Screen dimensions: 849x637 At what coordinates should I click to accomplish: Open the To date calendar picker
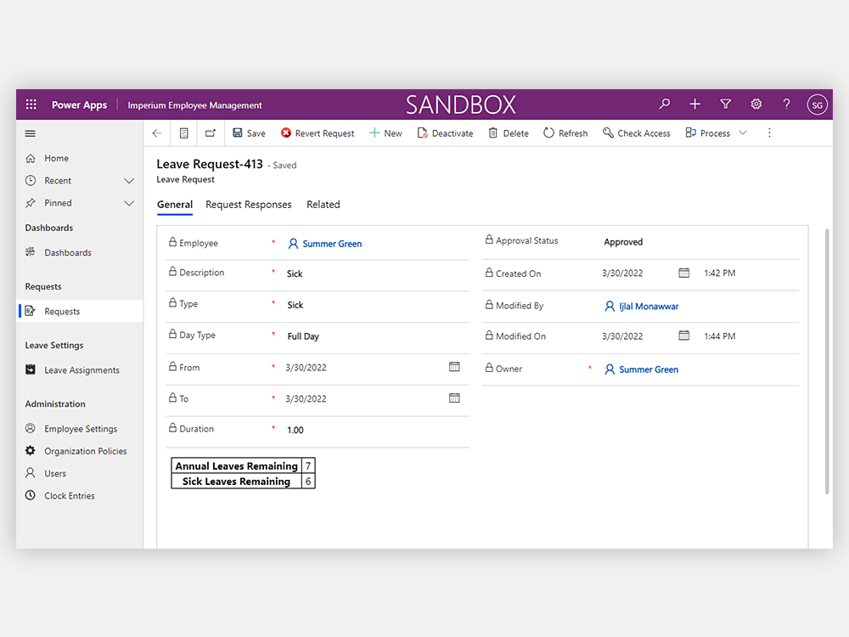pos(454,398)
